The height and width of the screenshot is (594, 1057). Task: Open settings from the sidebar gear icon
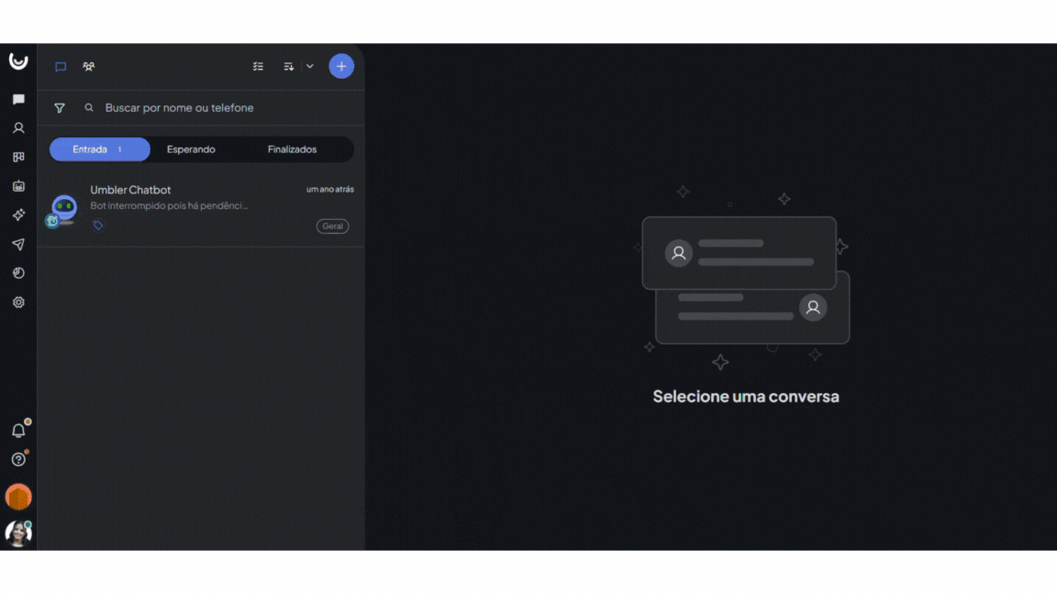point(17,302)
